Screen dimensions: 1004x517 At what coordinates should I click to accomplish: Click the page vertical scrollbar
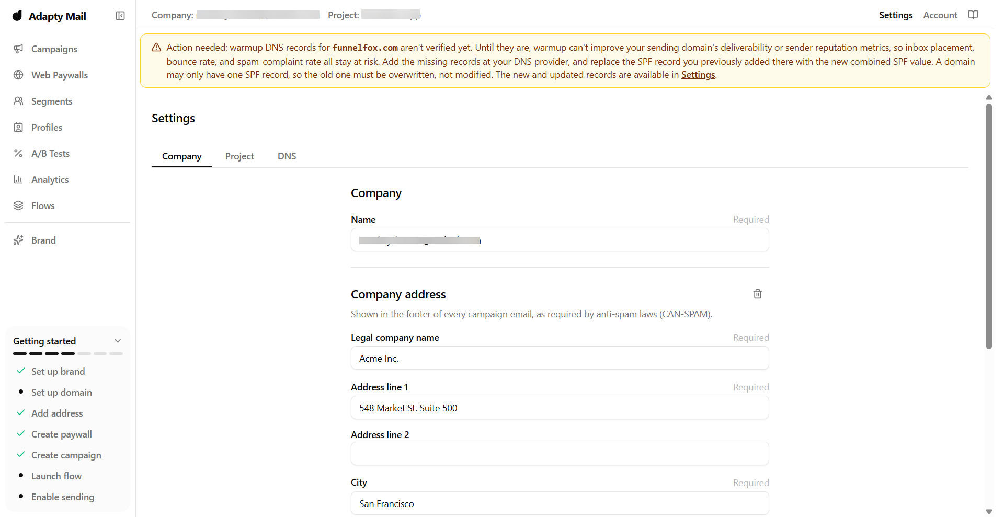[x=989, y=226]
